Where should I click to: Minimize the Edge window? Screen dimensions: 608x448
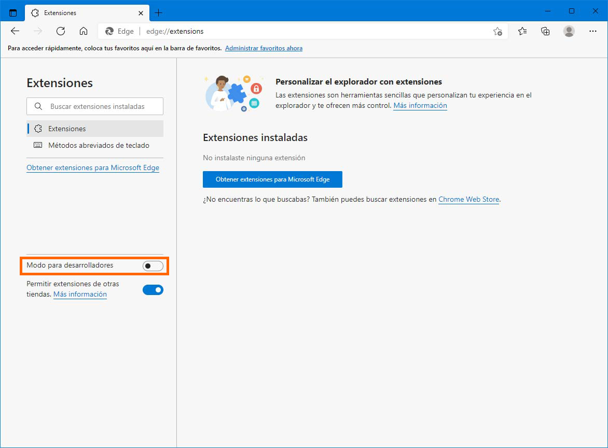point(547,11)
